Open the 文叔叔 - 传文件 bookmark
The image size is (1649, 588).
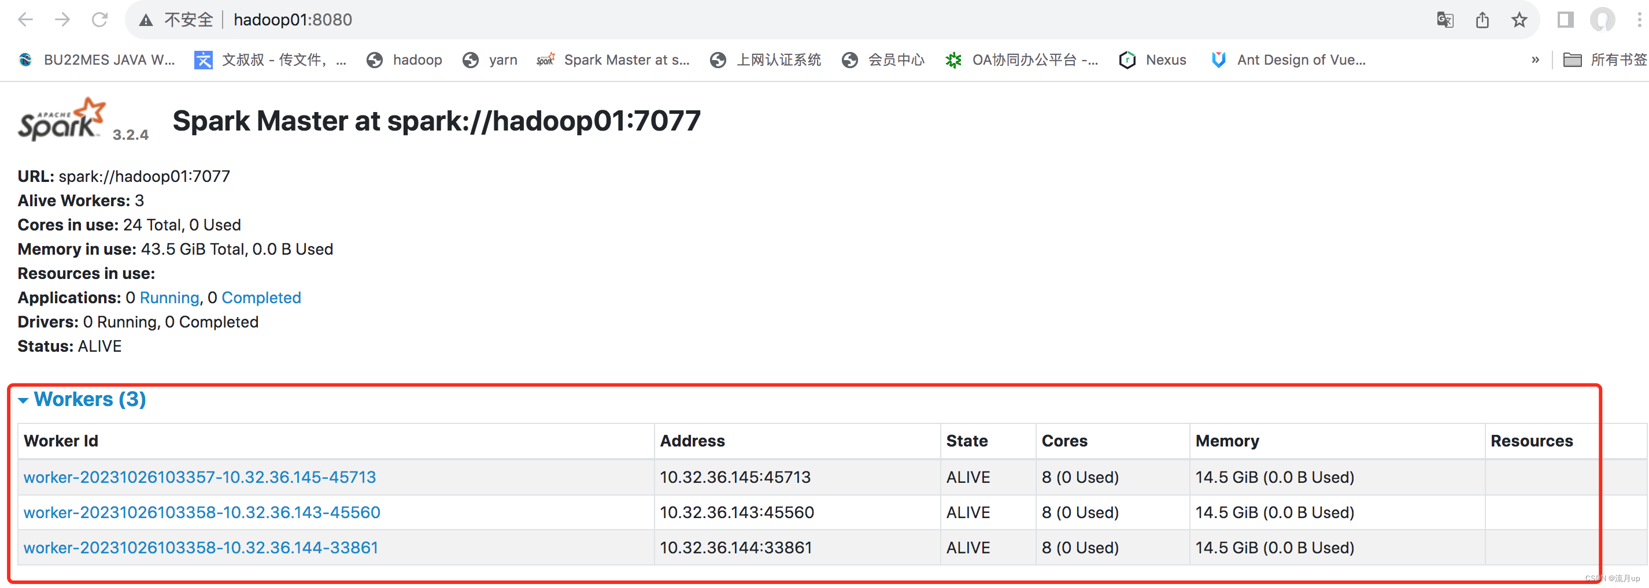(x=270, y=60)
